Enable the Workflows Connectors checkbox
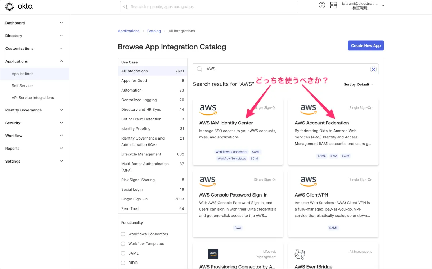Image resolution: width=432 pixels, height=269 pixels. click(x=123, y=234)
